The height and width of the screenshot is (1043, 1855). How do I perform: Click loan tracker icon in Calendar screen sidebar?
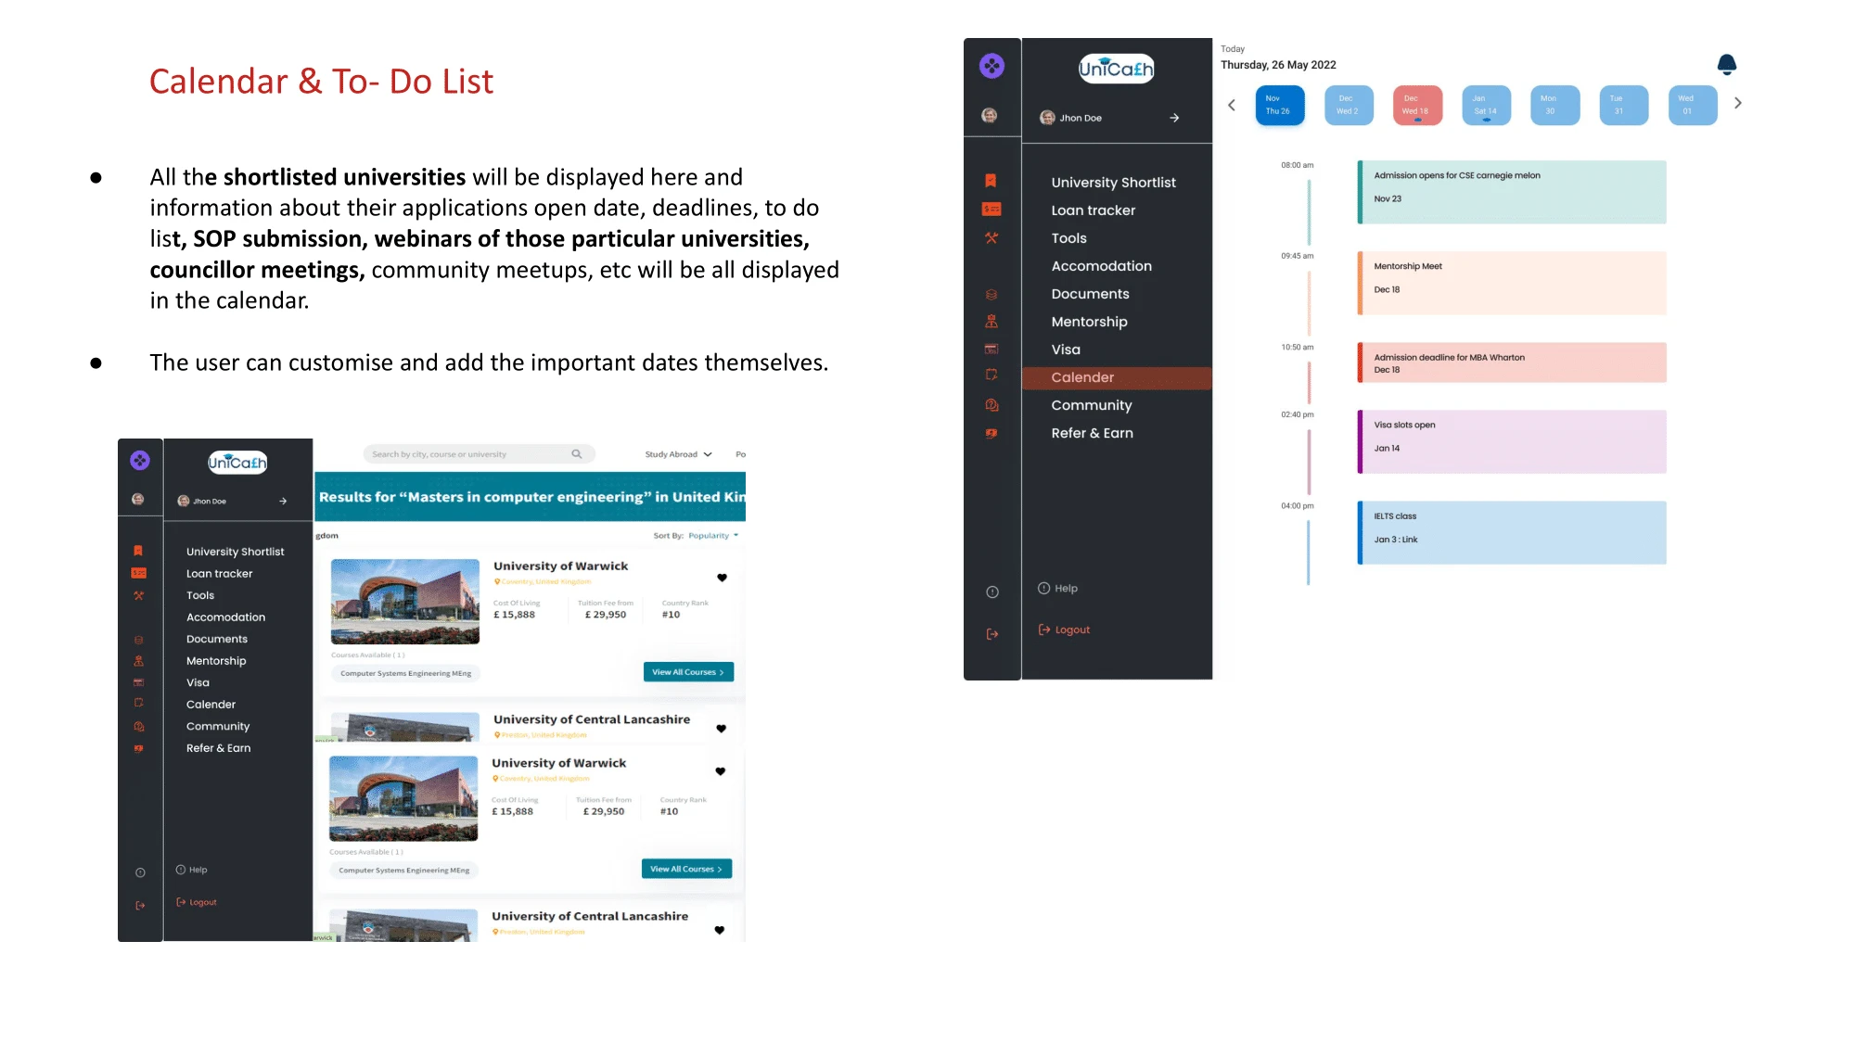coord(991,210)
